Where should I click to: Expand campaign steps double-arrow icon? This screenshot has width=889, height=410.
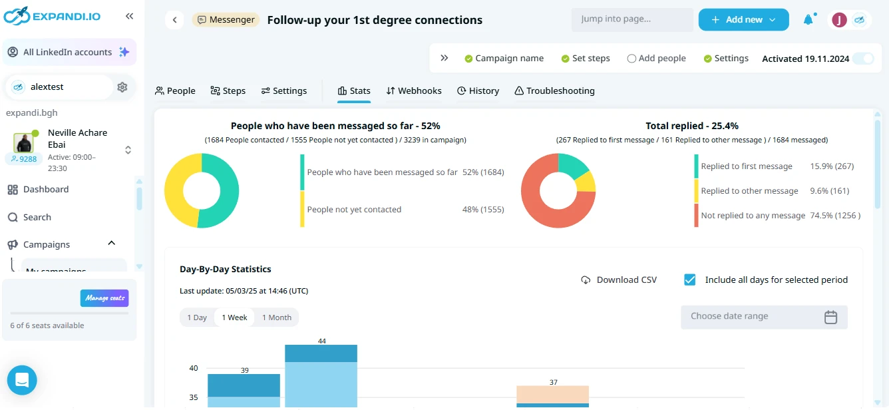coord(444,58)
